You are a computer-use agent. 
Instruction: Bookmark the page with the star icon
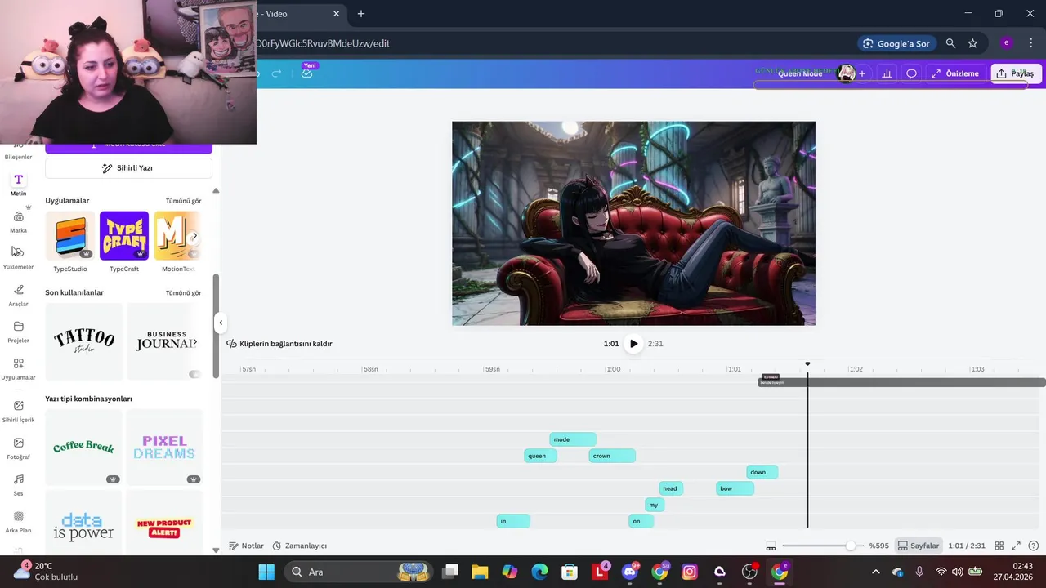(972, 43)
